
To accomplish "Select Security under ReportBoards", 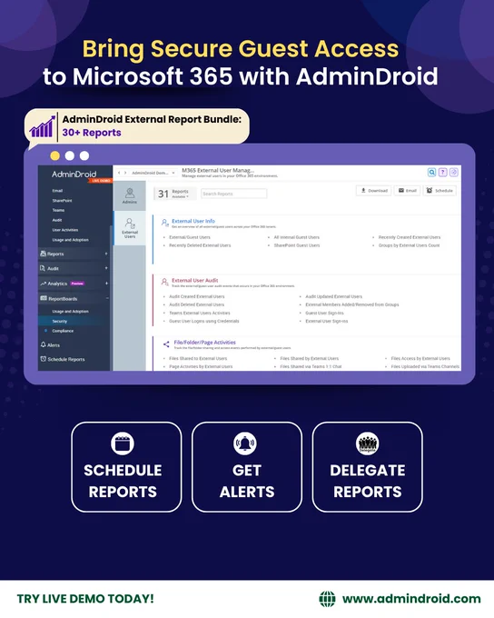I will pos(60,321).
